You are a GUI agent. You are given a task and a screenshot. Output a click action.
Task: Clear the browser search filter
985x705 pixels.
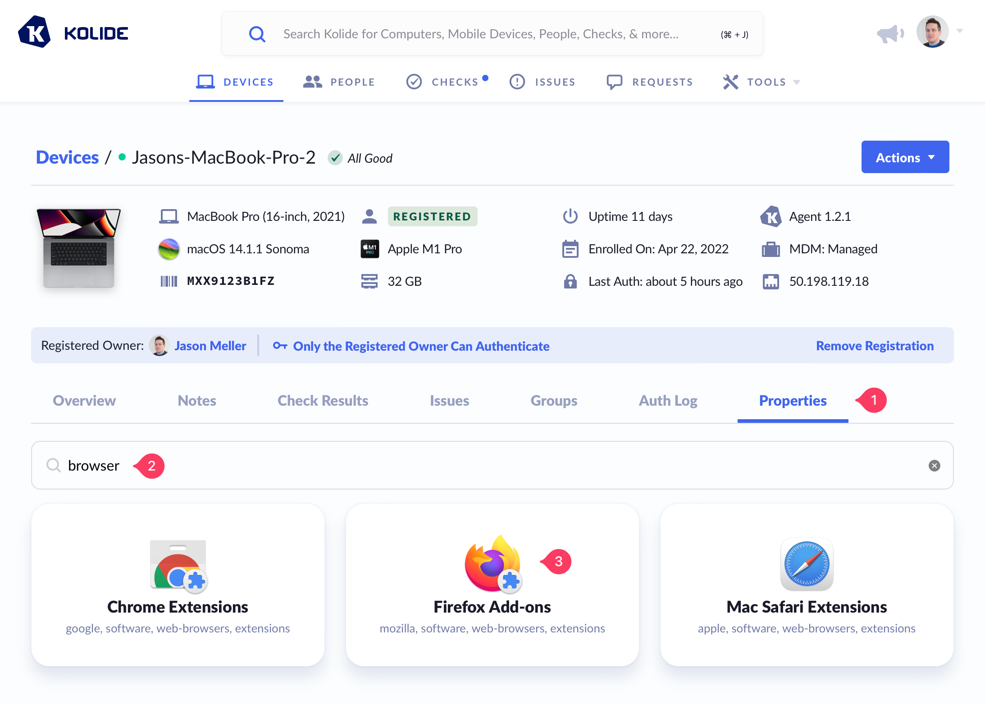pyautogui.click(x=935, y=466)
